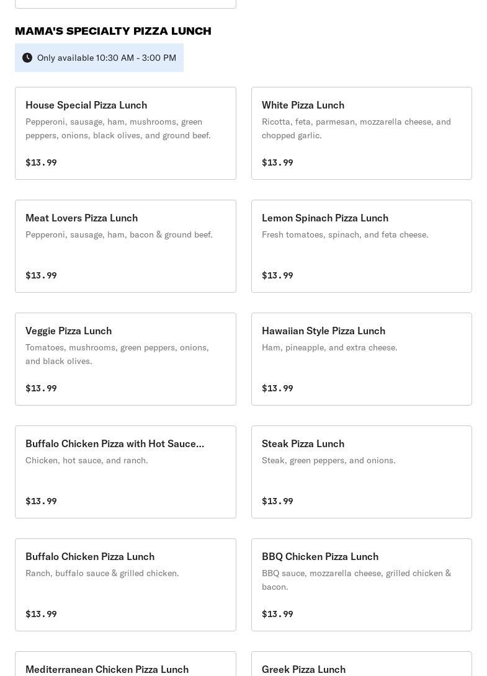Select the White Pizza Lunch card
The height and width of the screenshot is (676, 487).
click(361, 133)
